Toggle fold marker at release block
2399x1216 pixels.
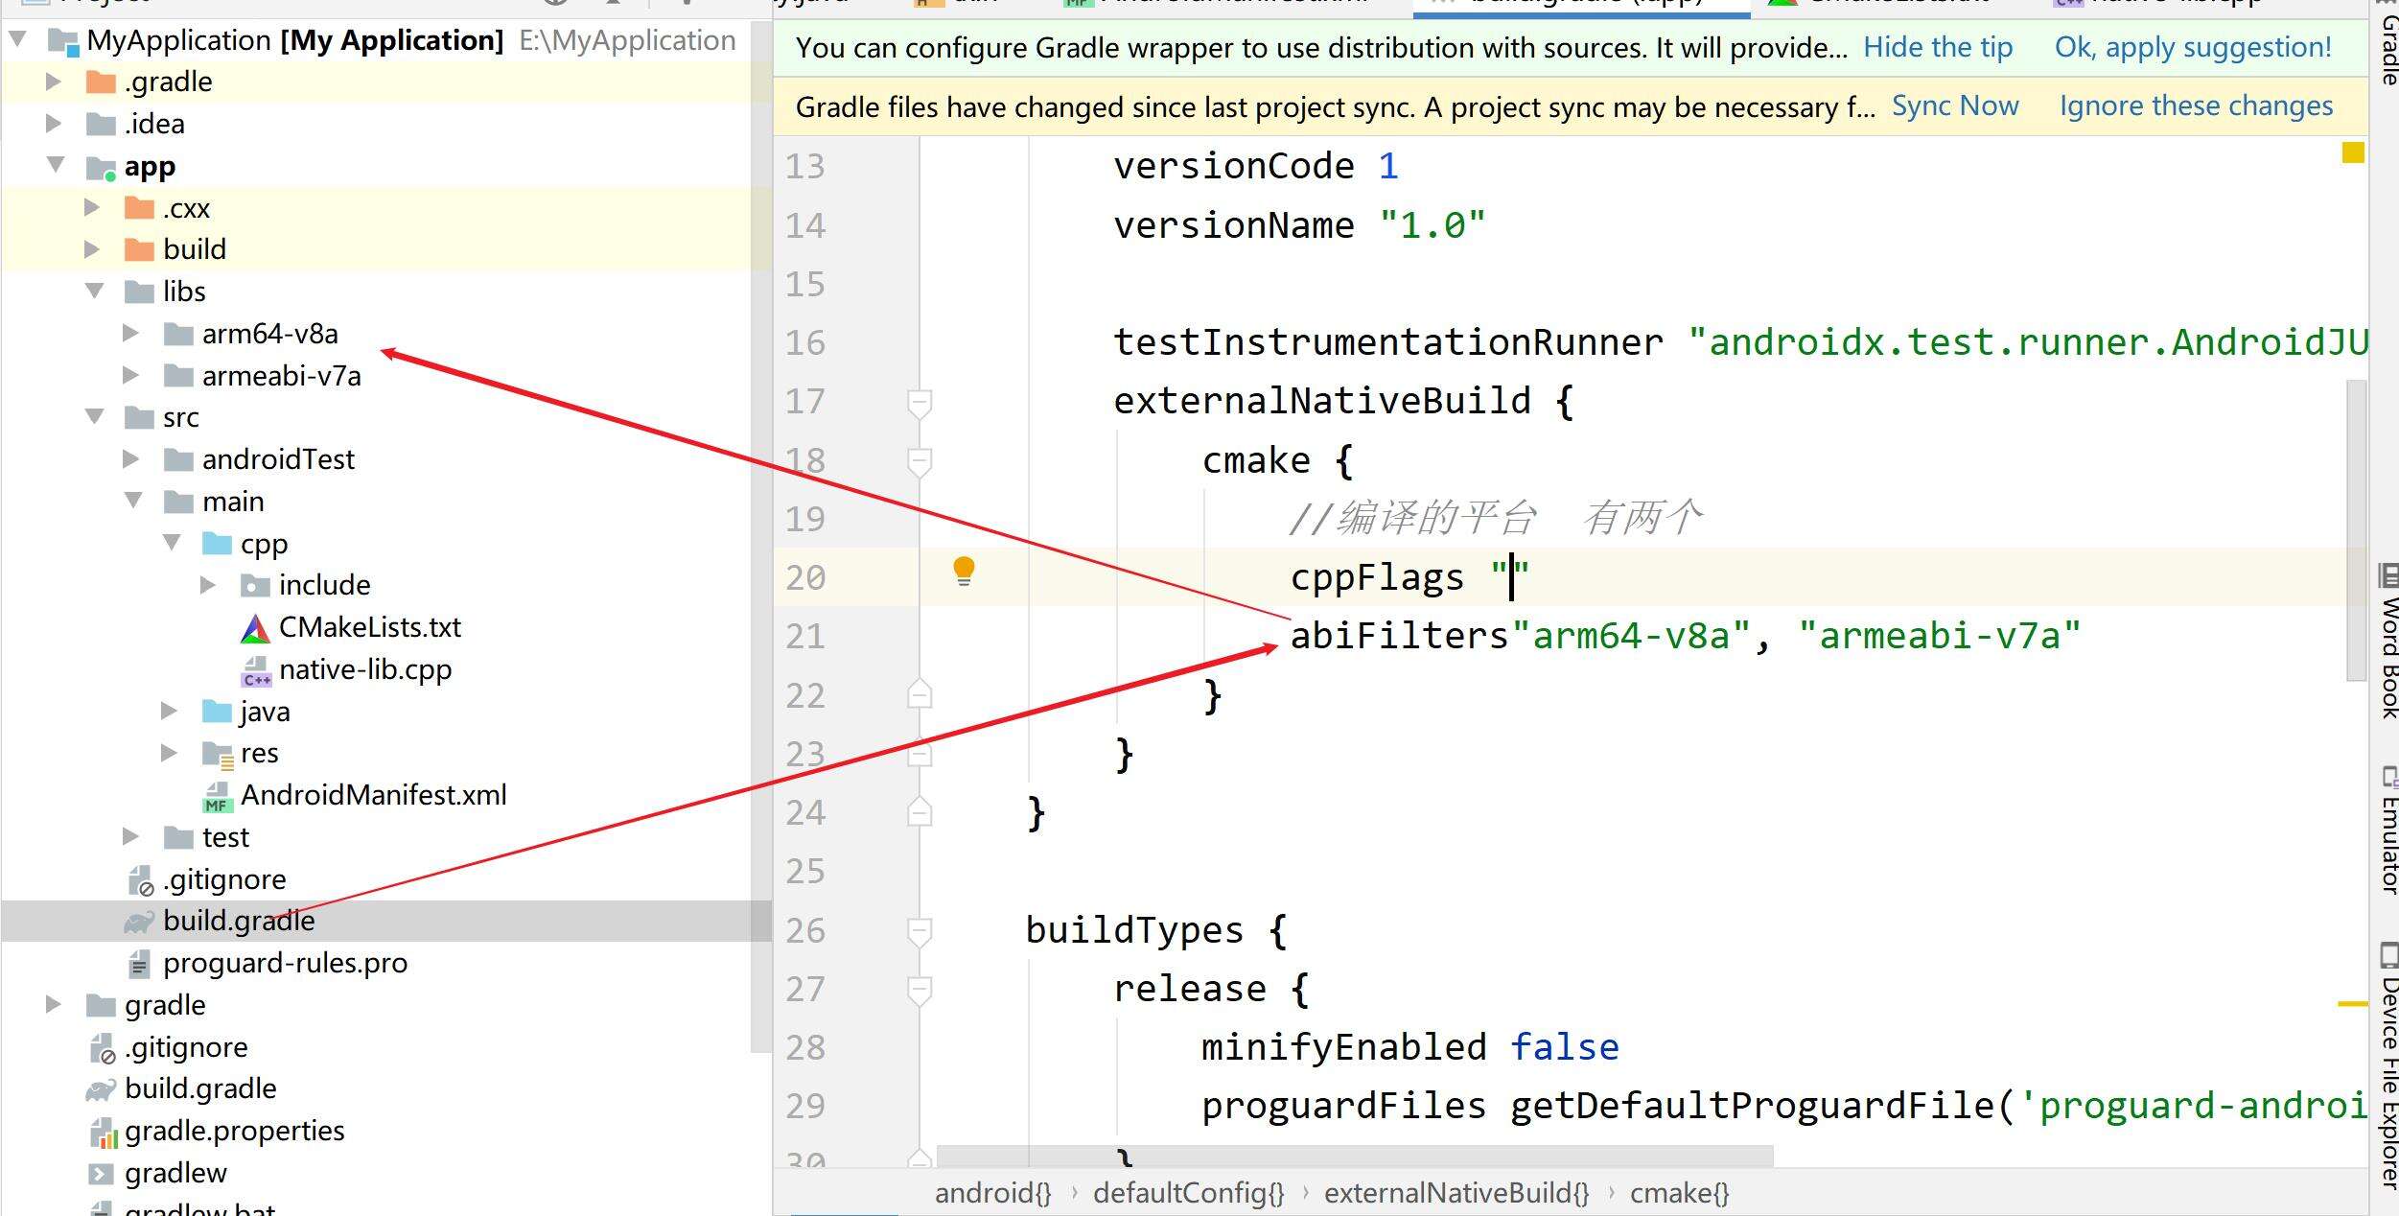[919, 989]
